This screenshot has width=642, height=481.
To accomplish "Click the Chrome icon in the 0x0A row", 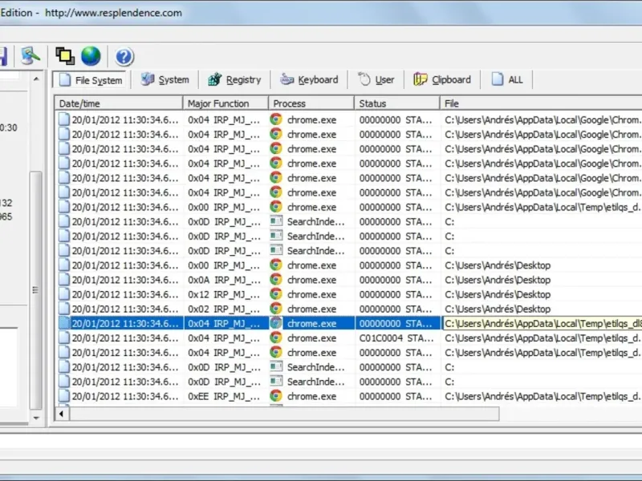I will [x=276, y=280].
